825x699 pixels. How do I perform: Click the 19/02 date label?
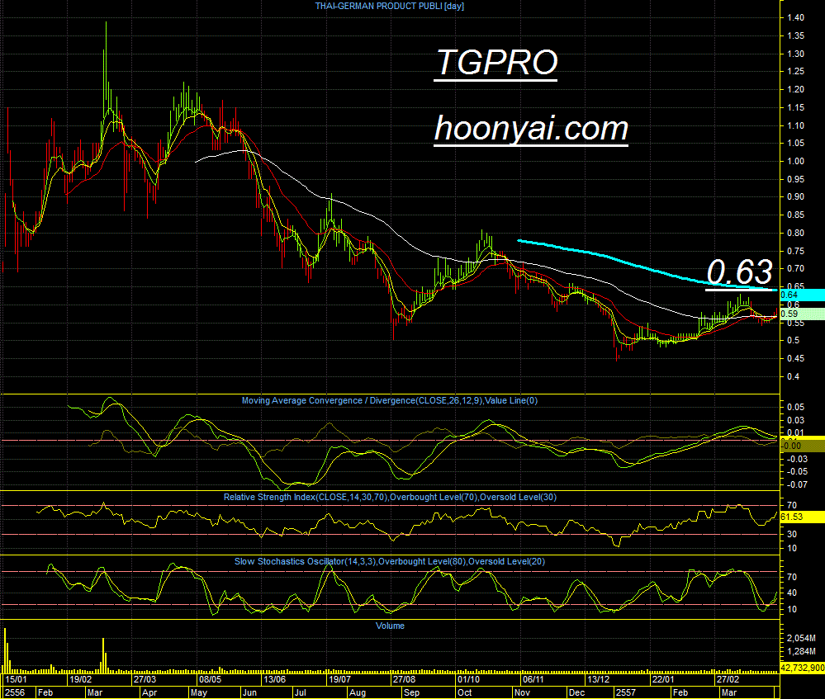[82, 679]
